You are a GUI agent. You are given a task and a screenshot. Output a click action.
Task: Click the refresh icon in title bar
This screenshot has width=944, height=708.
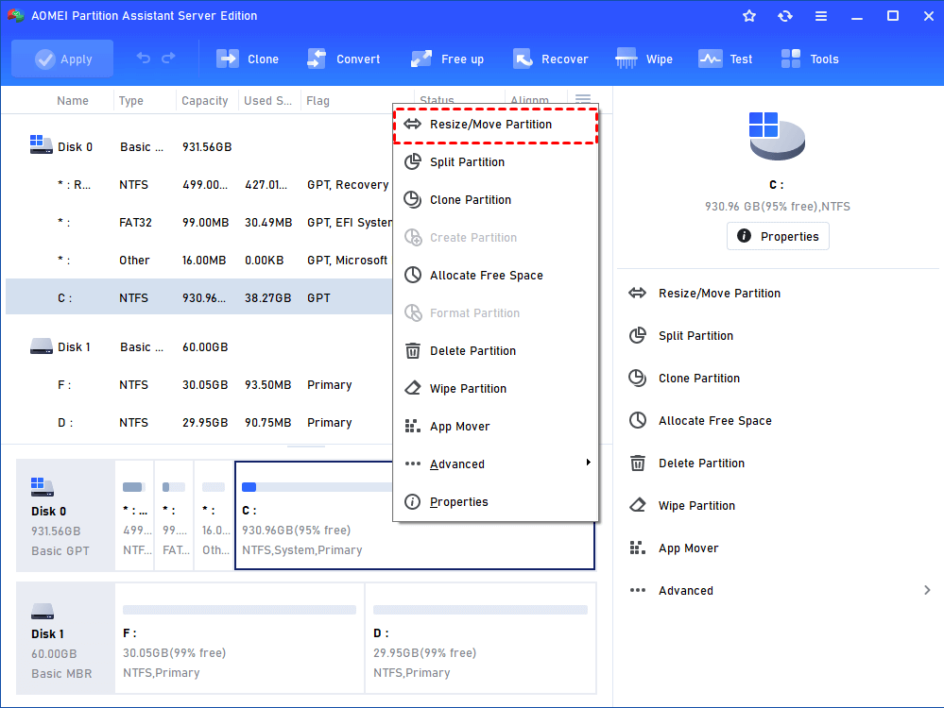(785, 16)
